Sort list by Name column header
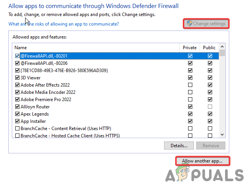 coord(95,48)
